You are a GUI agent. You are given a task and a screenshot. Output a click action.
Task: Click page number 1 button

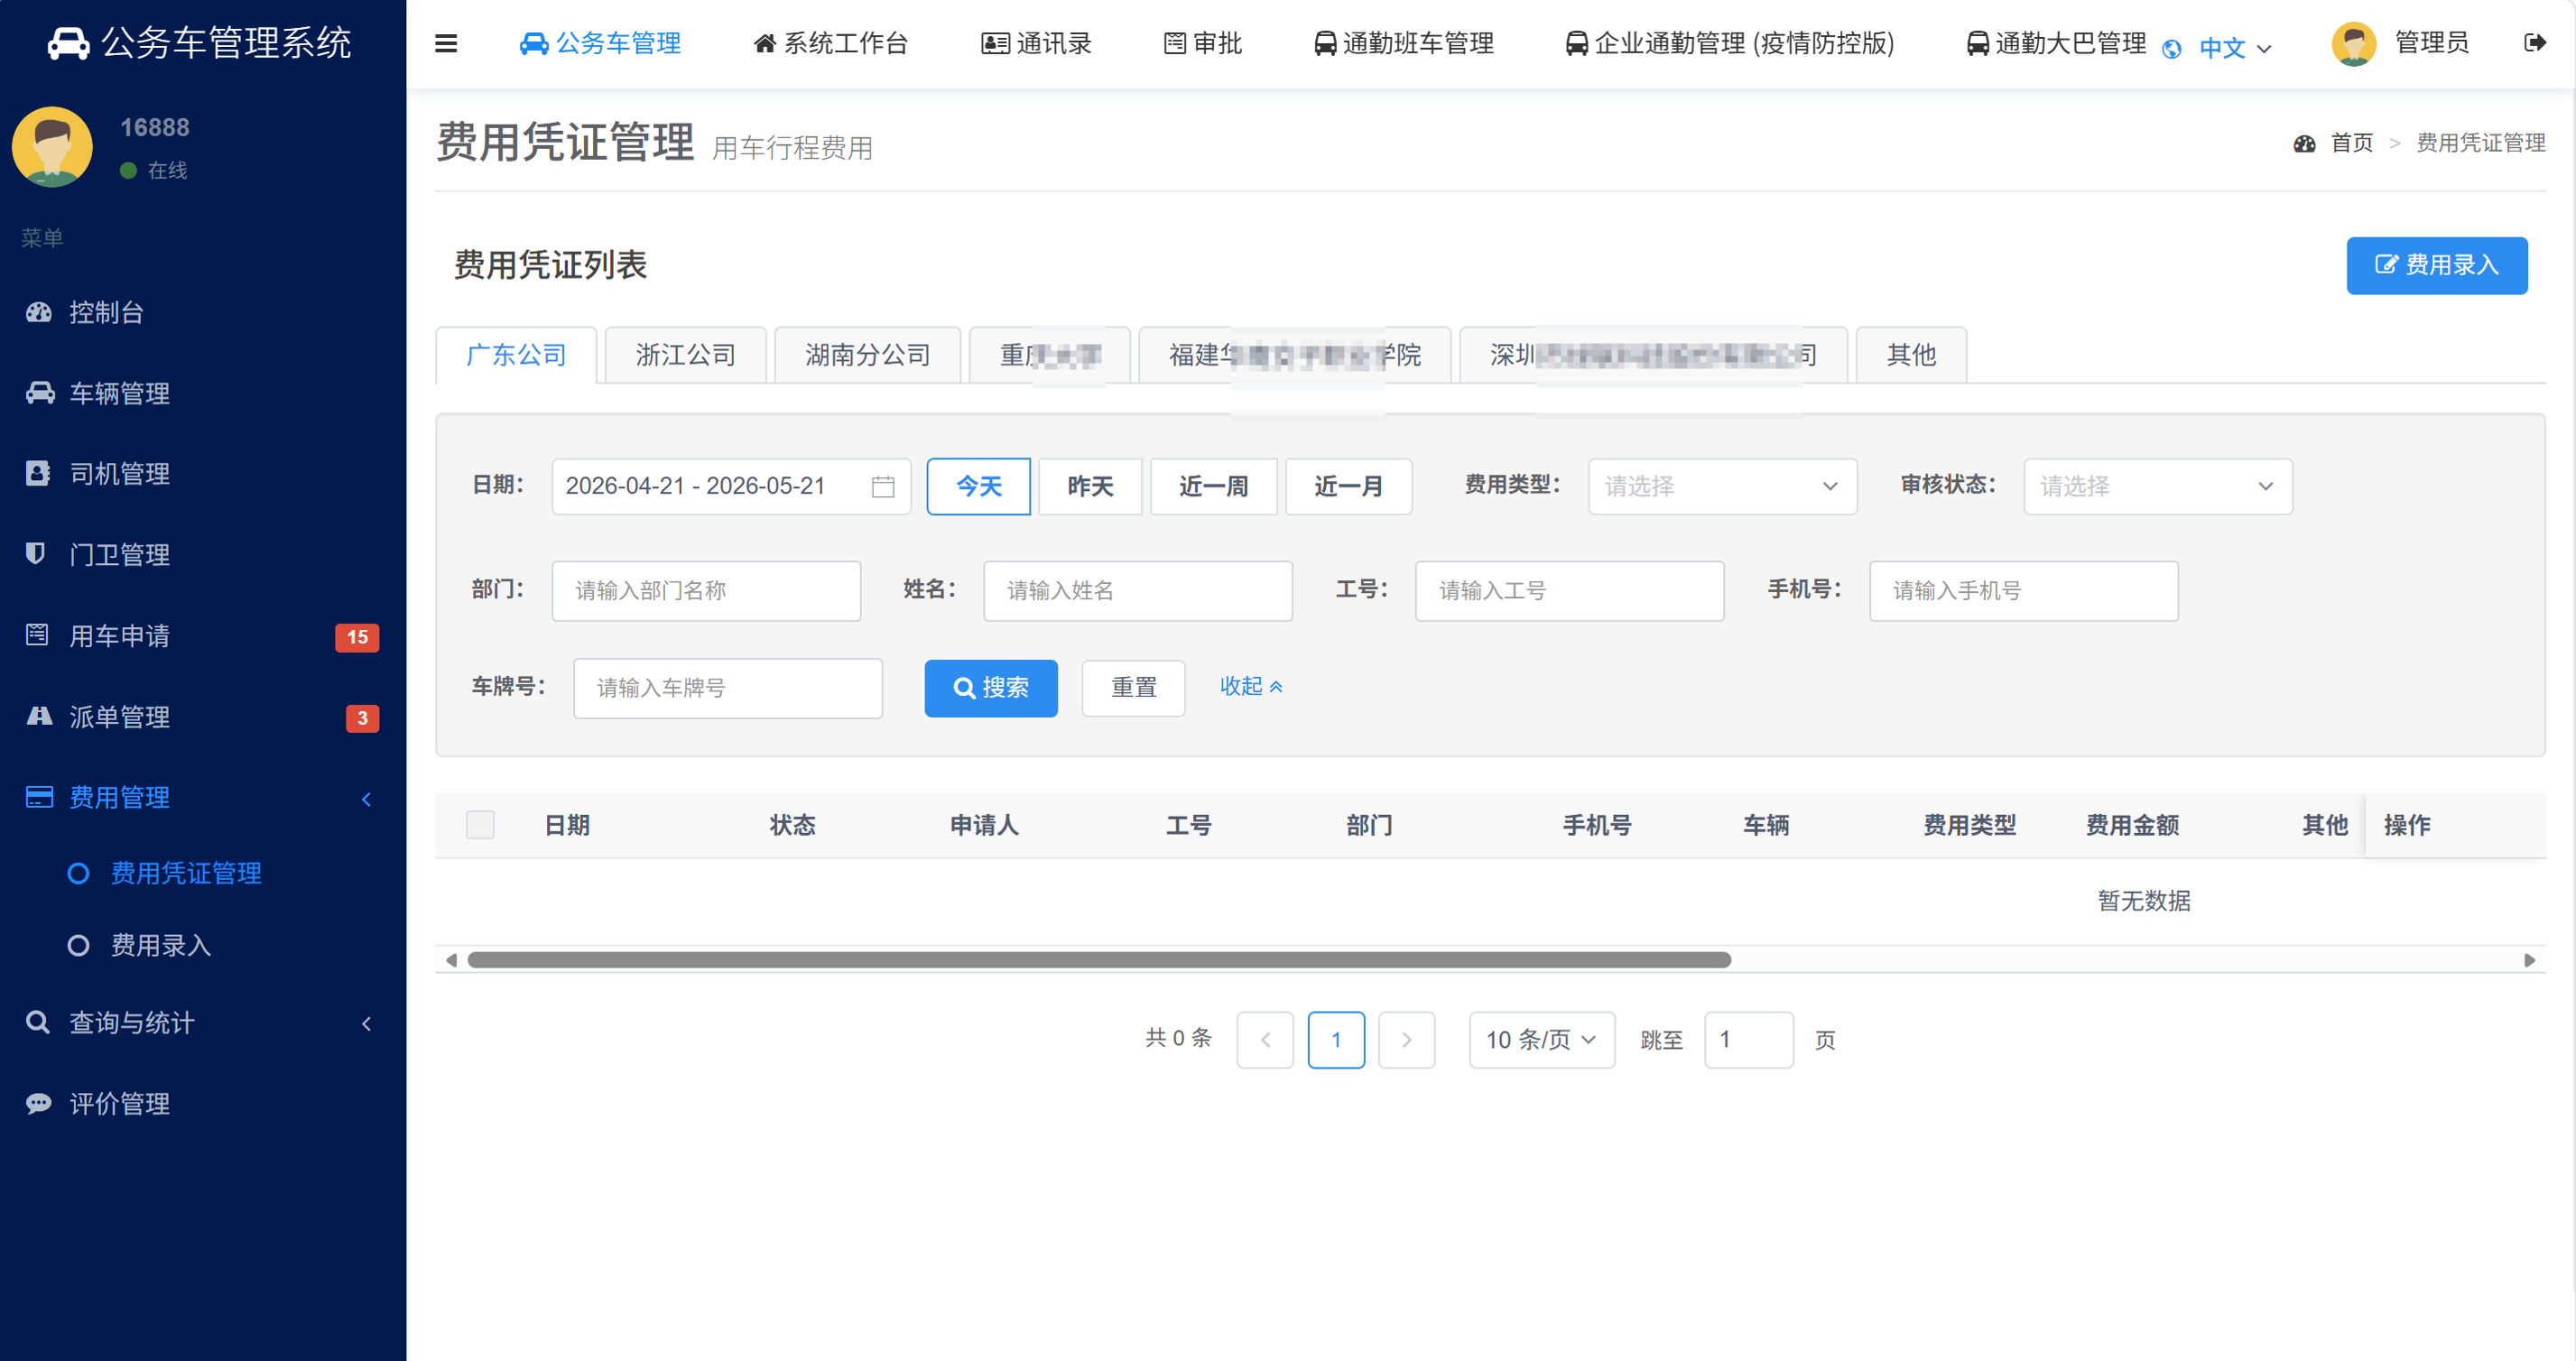[x=1336, y=1040]
